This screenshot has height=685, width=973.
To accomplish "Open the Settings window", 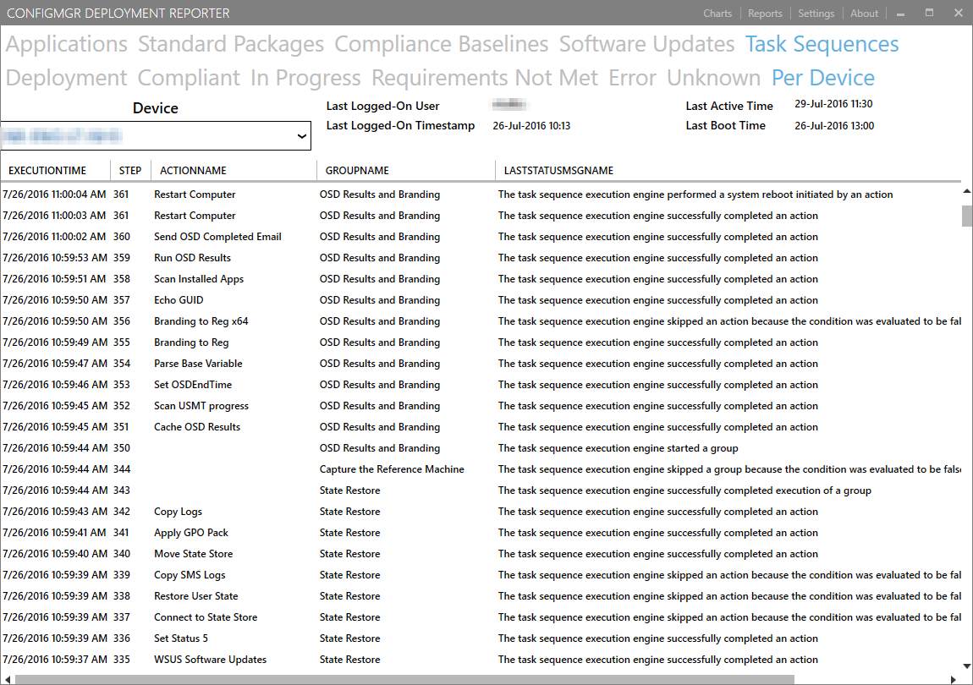I will (x=816, y=14).
